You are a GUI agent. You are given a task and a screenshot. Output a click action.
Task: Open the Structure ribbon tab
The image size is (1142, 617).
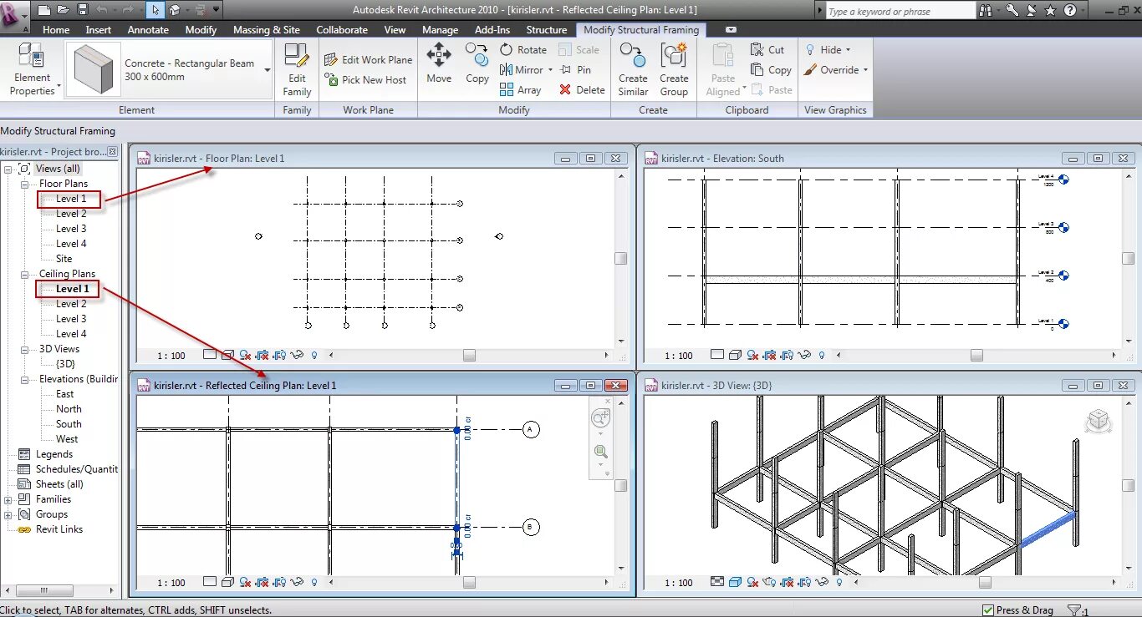coord(547,30)
